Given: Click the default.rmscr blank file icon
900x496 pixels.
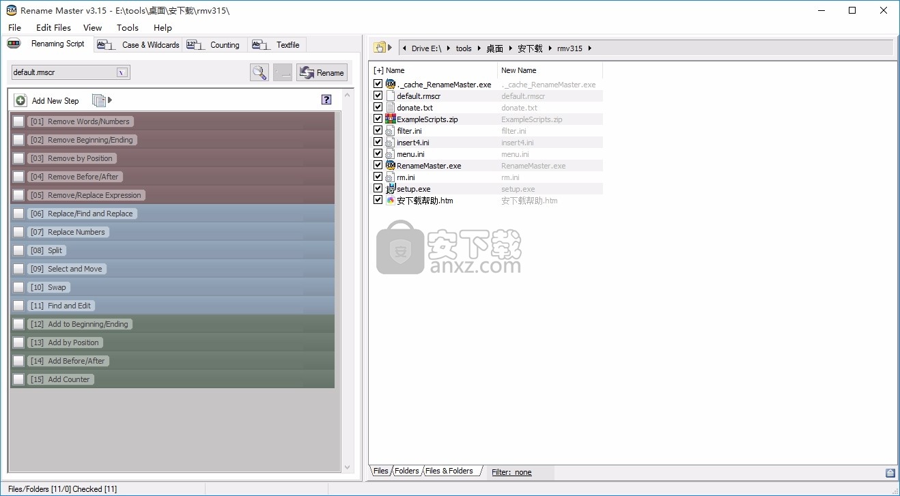Looking at the screenshot, I should click(391, 96).
